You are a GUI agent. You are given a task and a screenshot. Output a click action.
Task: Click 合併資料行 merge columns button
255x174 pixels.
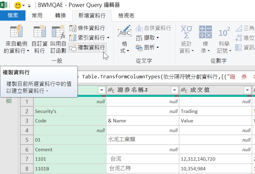point(153,28)
